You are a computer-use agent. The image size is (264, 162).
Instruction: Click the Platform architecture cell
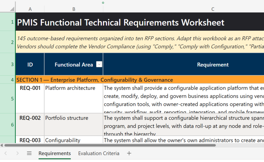(x=73, y=98)
